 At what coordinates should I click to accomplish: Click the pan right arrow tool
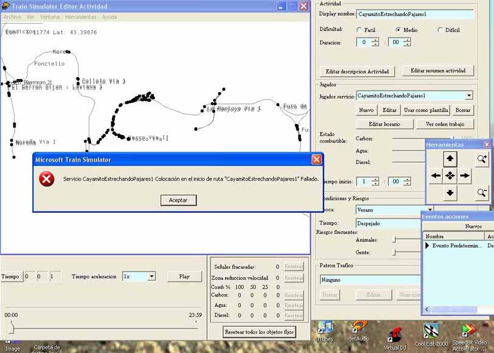[x=465, y=176]
